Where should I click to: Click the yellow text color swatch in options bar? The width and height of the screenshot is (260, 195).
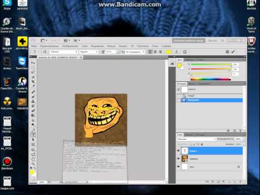168,52
